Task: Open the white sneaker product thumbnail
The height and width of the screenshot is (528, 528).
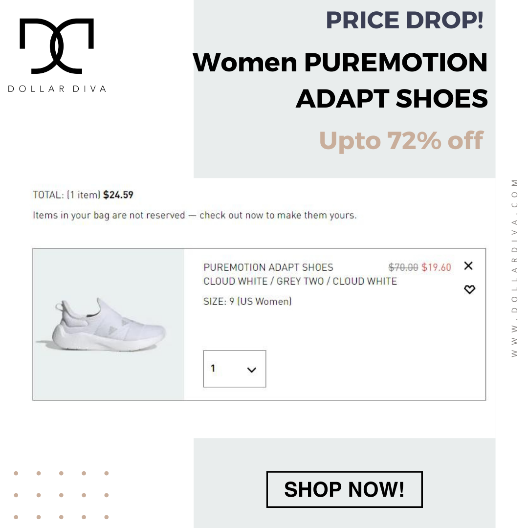Action: pos(109,324)
